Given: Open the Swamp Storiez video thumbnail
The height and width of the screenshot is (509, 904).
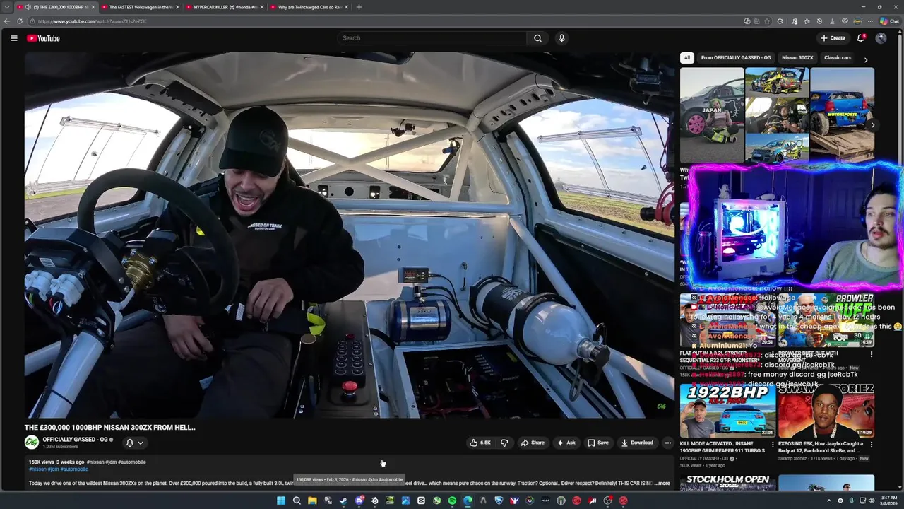Looking at the screenshot, I should [826, 411].
